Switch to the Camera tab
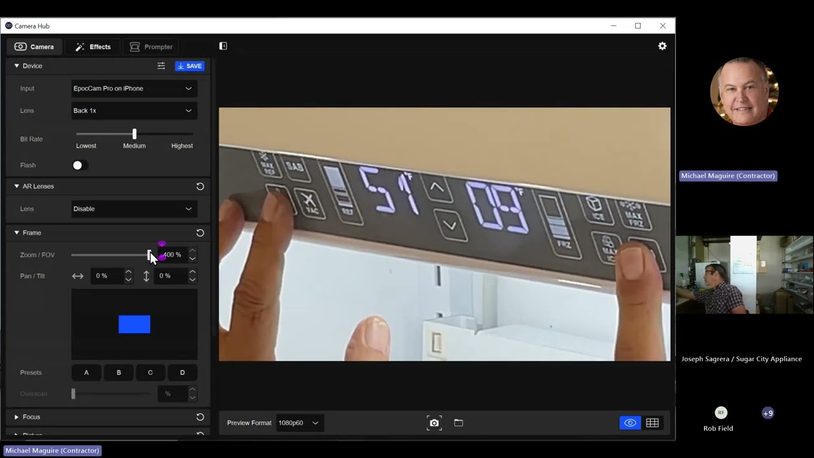814x458 pixels. (x=34, y=46)
